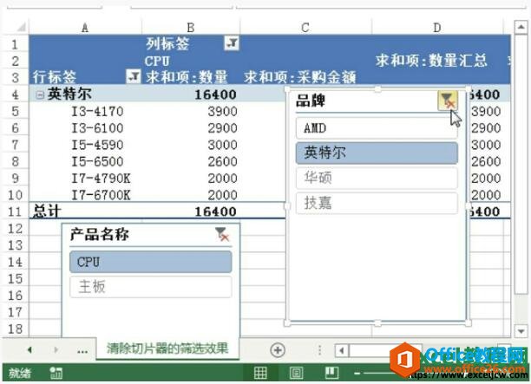Click 求和项:数量 header in column B
531x384 pixels.
pyautogui.click(x=187, y=77)
